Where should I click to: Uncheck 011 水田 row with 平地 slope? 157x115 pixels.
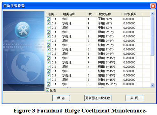coord(49,19)
